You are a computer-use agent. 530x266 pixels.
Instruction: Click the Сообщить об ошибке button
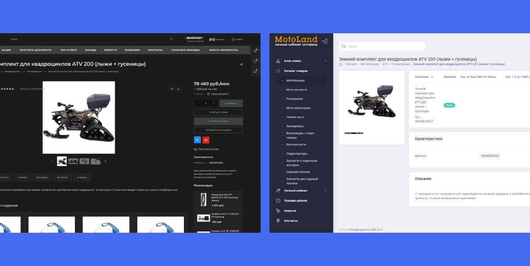tap(218, 130)
